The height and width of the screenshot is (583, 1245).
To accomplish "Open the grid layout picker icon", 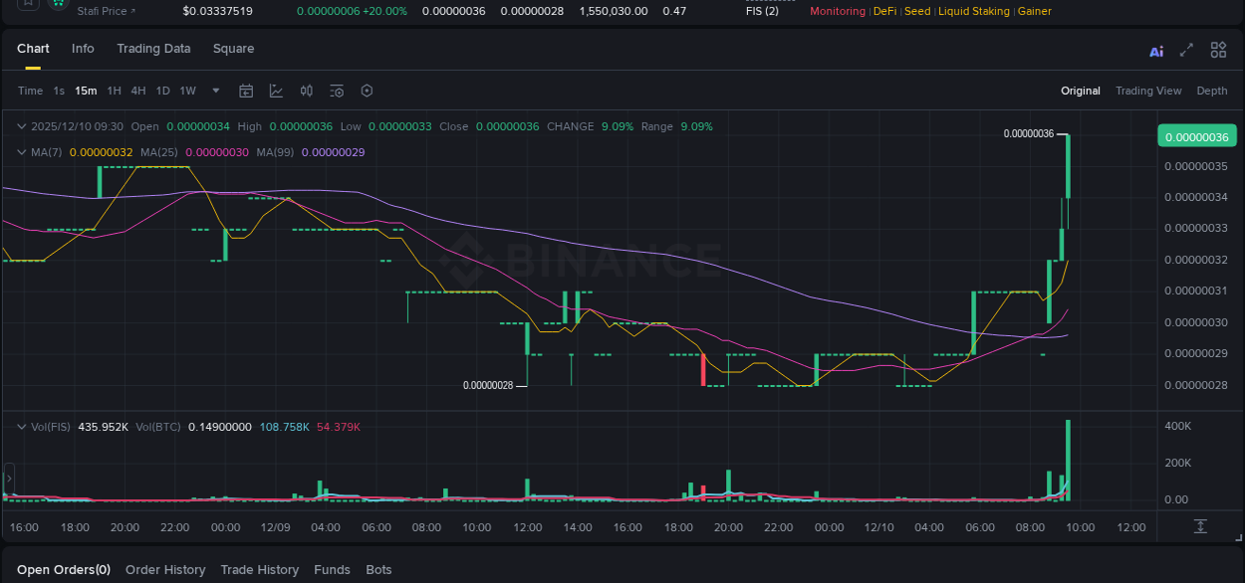I will click(1218, 50).
